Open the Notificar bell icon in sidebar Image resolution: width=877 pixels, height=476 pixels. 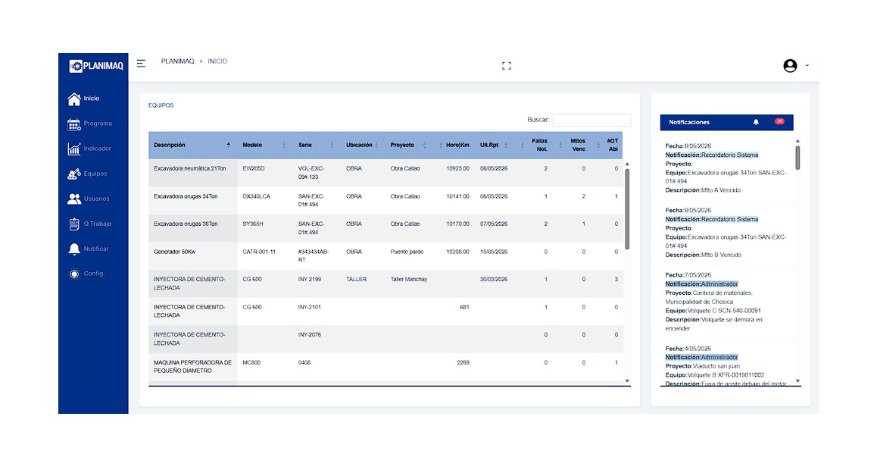73,249
